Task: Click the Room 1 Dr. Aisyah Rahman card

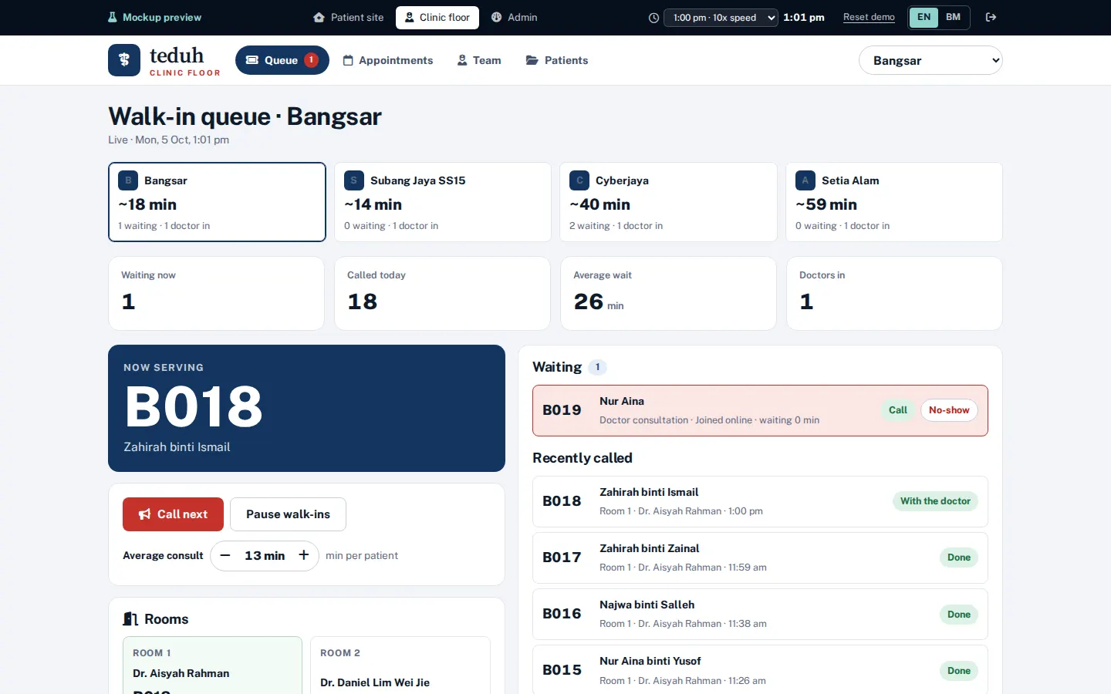Action: point(212,665)
